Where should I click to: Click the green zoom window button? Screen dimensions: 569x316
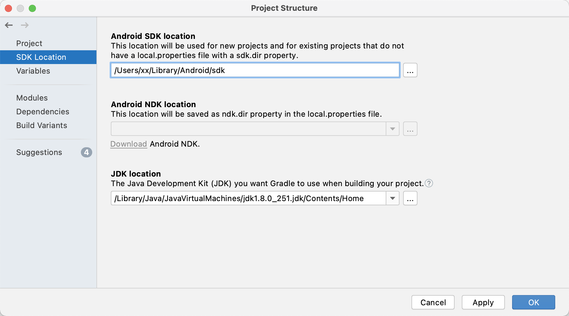point(32,8)
